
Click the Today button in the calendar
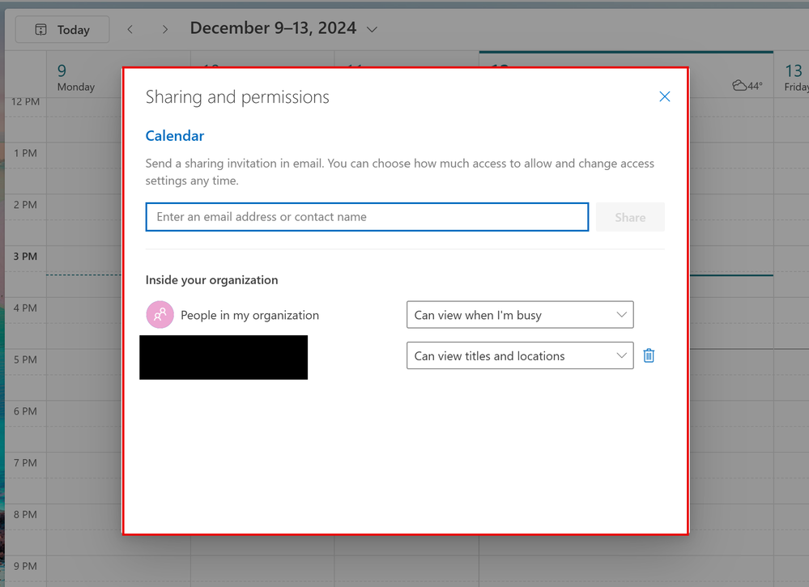pyautogui.click(x=62, y=29)
